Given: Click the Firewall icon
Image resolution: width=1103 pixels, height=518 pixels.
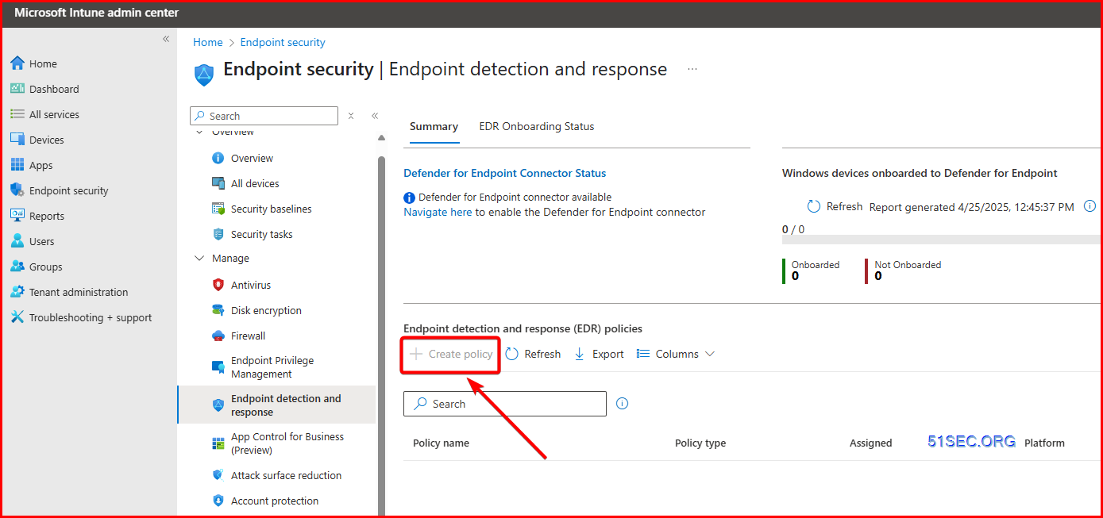Looking at the screenshot, I should coord(218,336).
